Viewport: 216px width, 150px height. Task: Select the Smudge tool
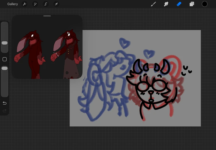point(166,4)
